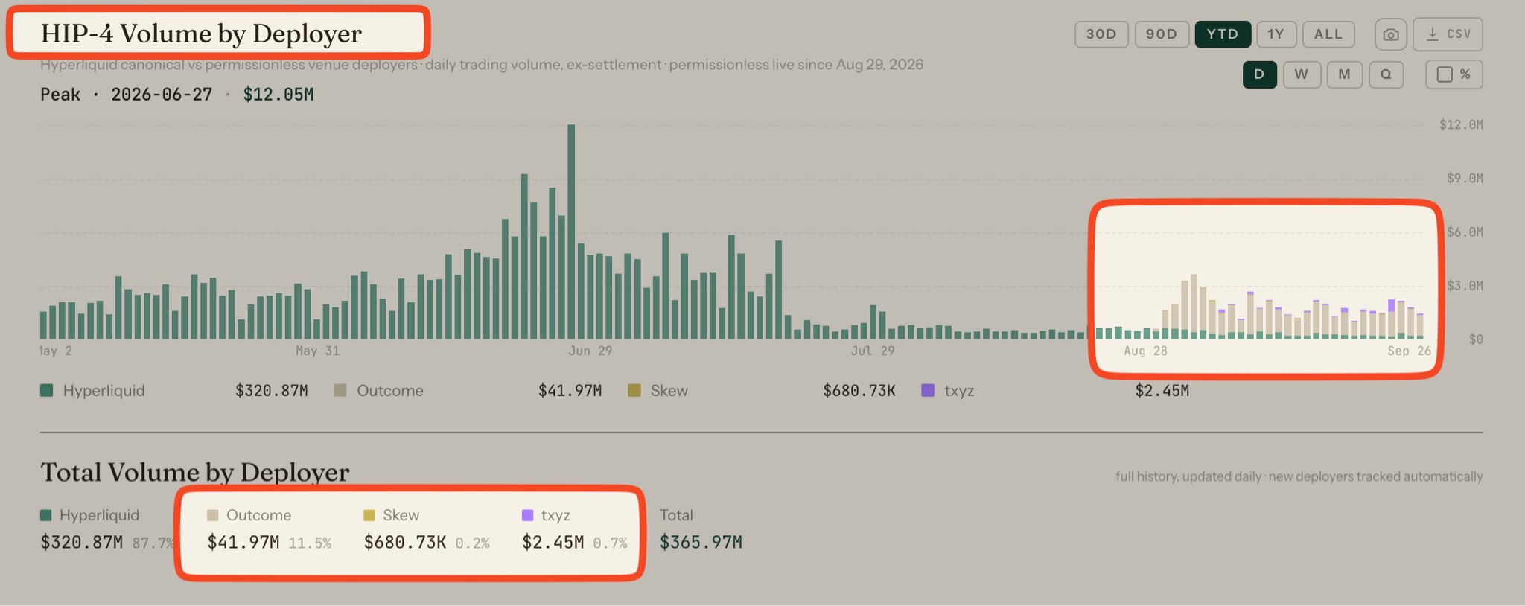Switch to quarterly Q granularity
This screenshot has width=1525, height=606.
click(1386, 74)
